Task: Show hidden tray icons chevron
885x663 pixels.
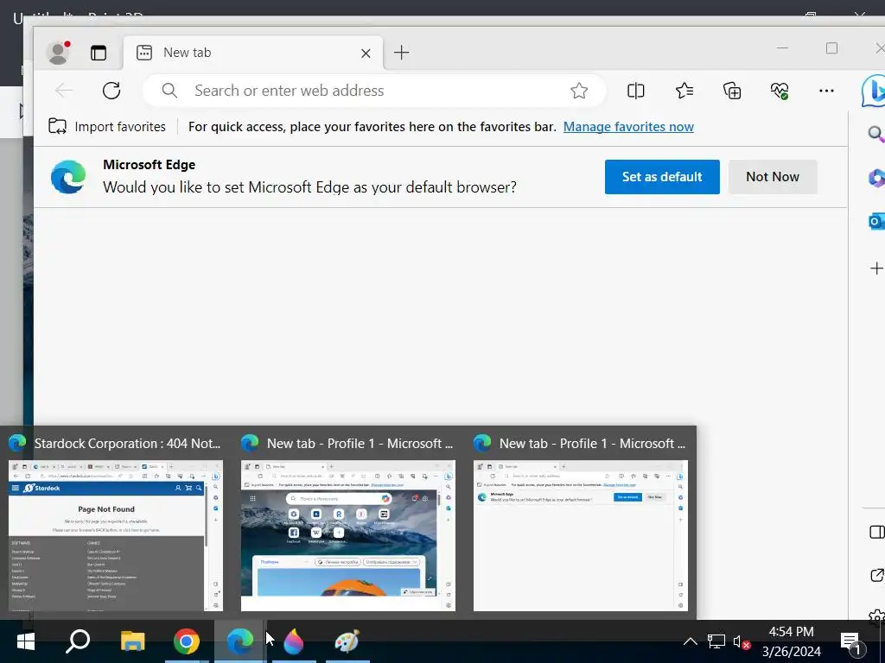Action: click(x=690, y=641)
